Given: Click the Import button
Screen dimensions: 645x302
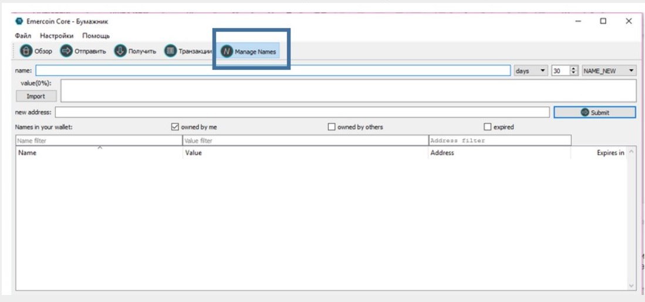Looking at the screenshot, I should 36,96.
